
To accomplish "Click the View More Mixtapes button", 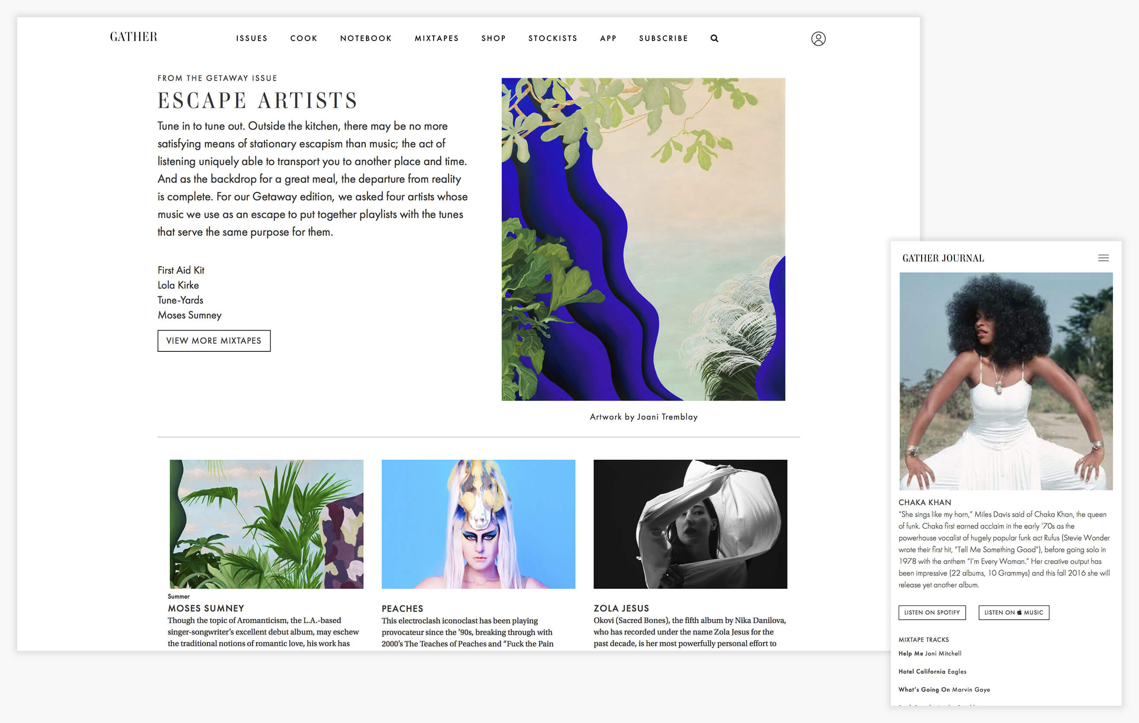I will 214,341.
